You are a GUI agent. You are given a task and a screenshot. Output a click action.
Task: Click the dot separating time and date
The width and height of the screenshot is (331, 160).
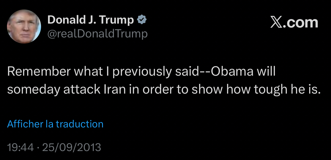(x=38, y=147)
